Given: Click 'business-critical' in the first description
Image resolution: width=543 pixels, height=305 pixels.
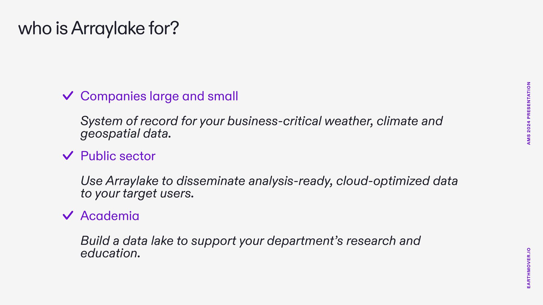Looking at the screenshot, I should (x=274, y=121).
